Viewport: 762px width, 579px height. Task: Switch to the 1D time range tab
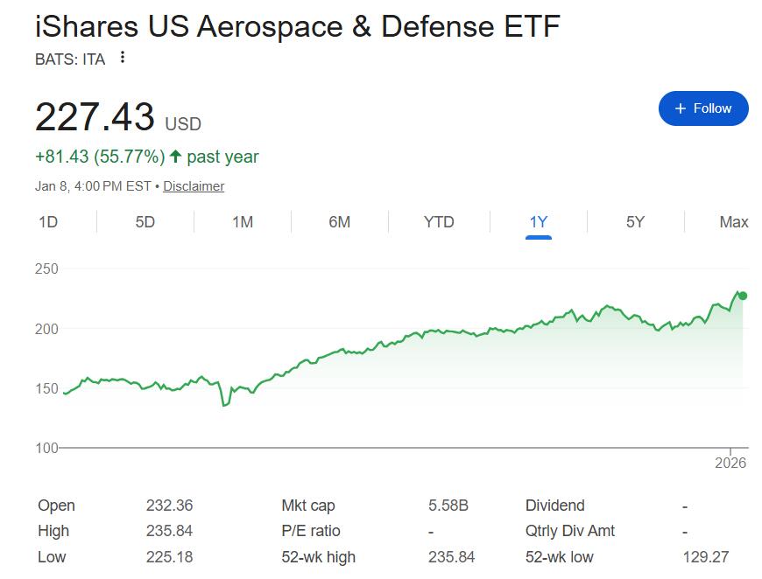48,222
